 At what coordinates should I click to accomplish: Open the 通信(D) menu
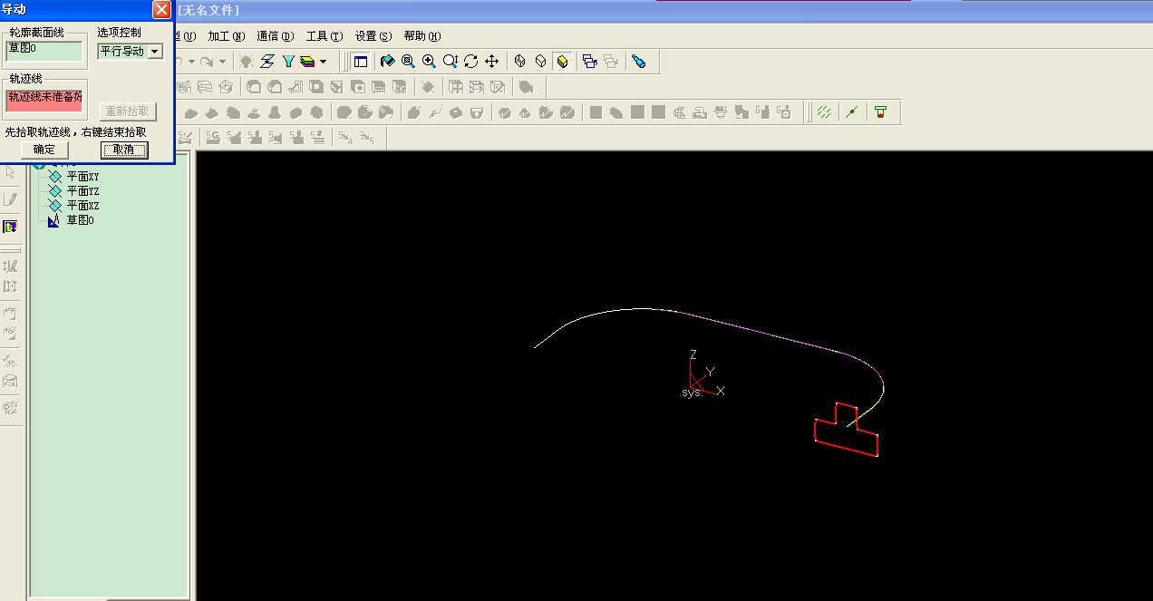(275, 36)
